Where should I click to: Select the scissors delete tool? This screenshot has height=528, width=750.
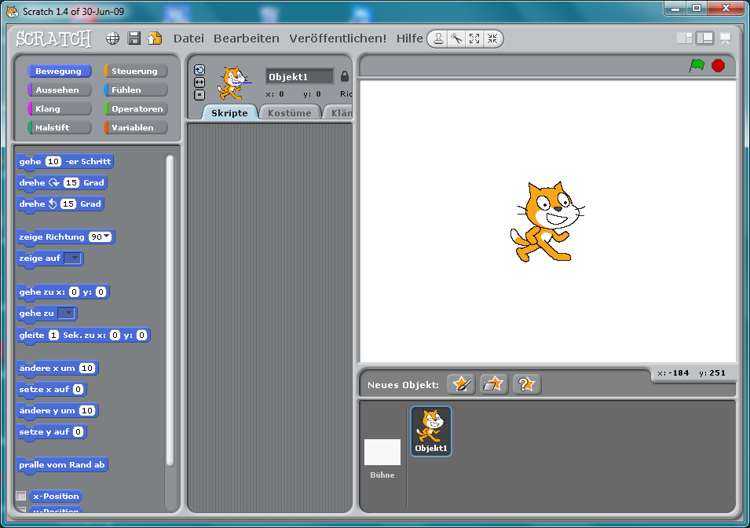[456, 38]
